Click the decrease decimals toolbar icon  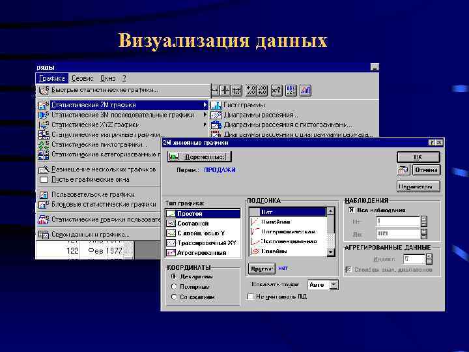(x=262, y=90)
